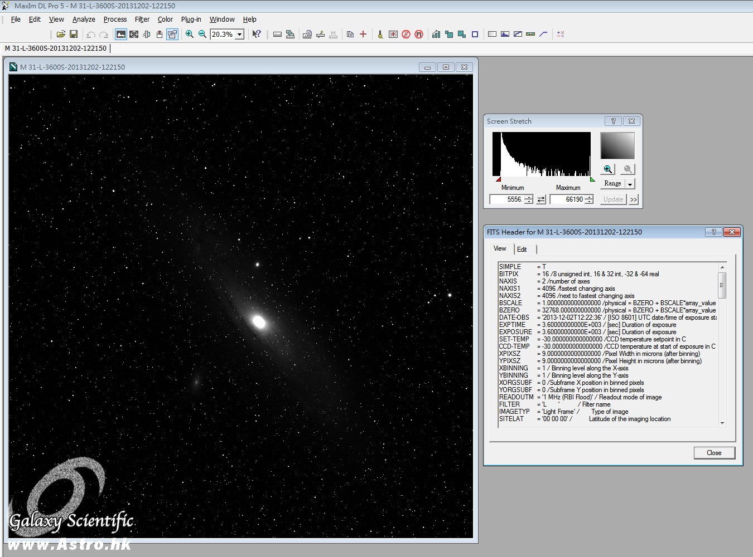Close the FITS Header dialog via Close button
The image size is (753, 557).
click(x=714, y=453)
